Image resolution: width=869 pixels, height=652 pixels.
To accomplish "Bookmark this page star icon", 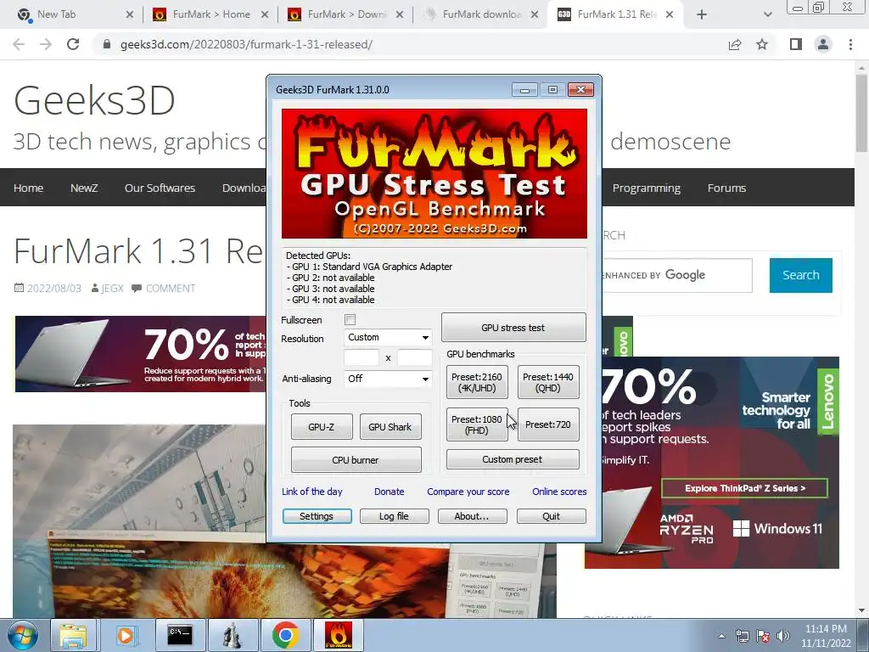I will click(762, 44).
